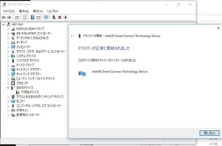Select the プロセッサ tree label

pos(22,83)
